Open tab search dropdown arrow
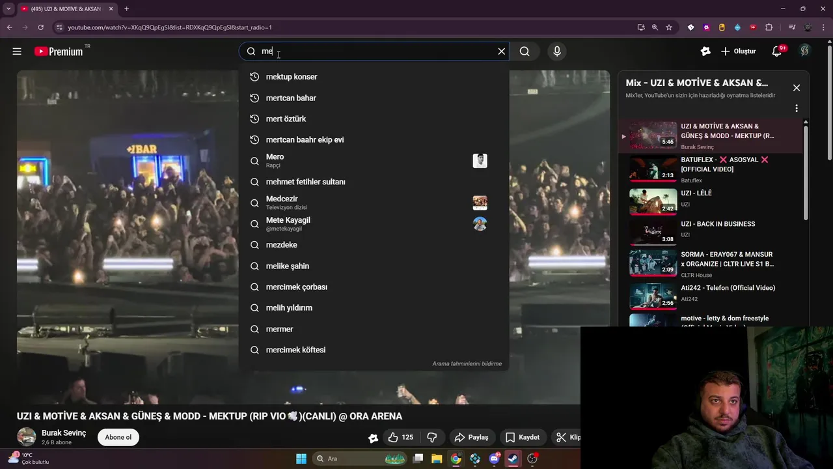This screenshot has width=833, height=469. click(x=8, y=9)
